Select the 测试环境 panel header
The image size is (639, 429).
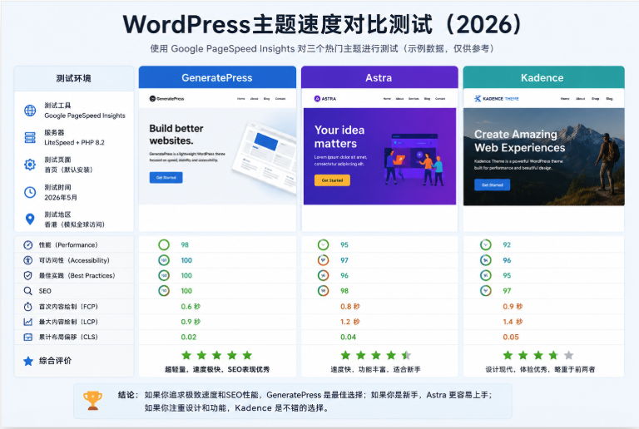coord(74,78)
